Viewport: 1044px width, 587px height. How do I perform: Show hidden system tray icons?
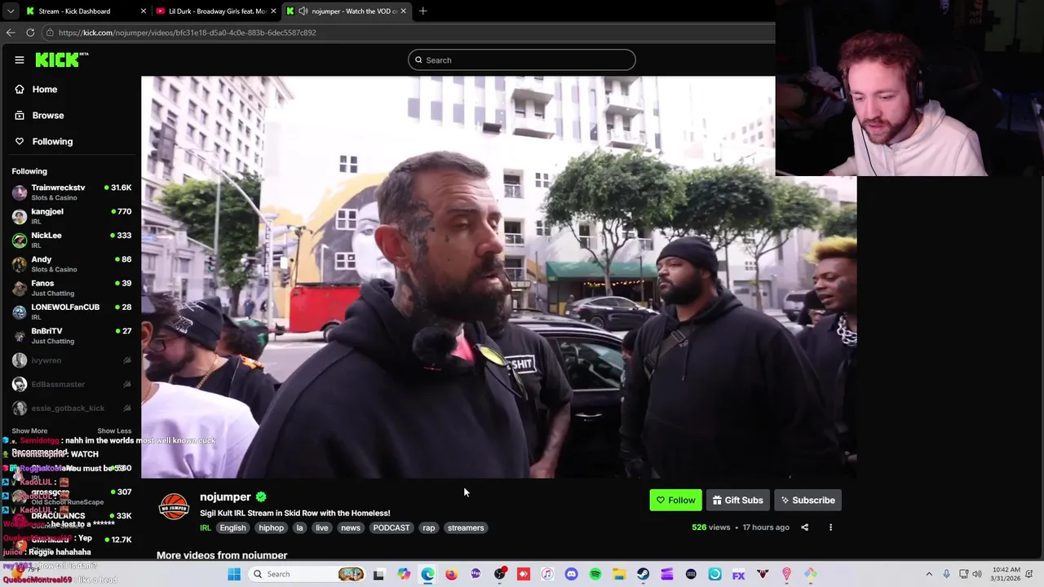point(928,574)
